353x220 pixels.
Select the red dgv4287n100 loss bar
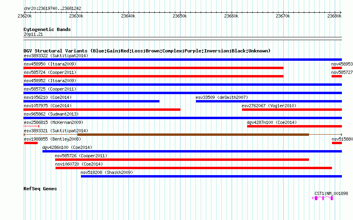pyautogui.click(x=294, y=126)
